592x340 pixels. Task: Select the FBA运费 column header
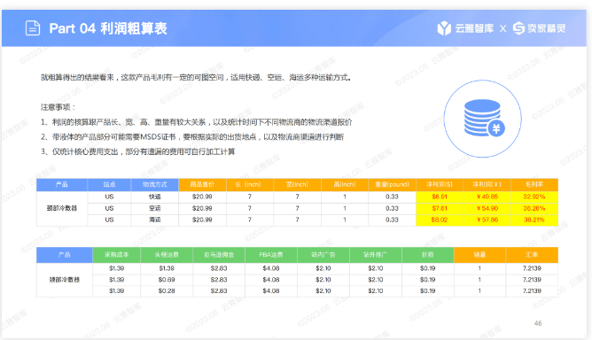(x=270, y=255)
